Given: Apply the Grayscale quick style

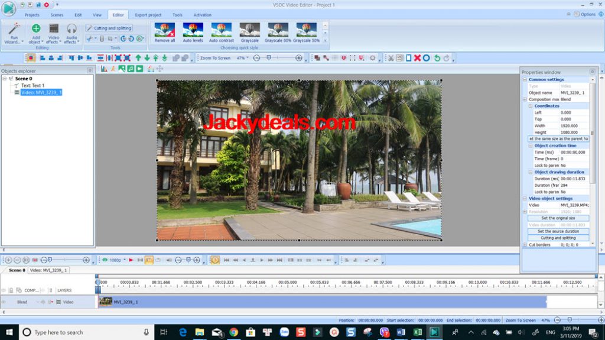Looking at the screenshot, I should pos(250,33).
